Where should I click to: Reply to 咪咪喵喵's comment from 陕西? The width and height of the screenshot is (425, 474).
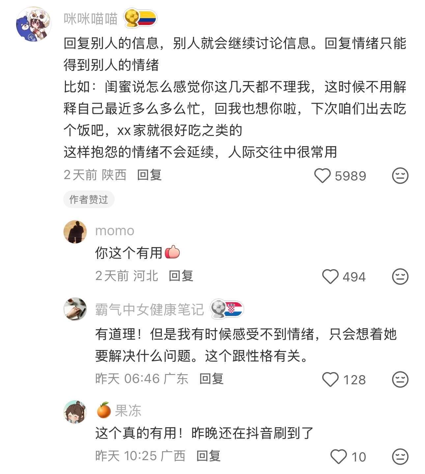tap(149, 175)
